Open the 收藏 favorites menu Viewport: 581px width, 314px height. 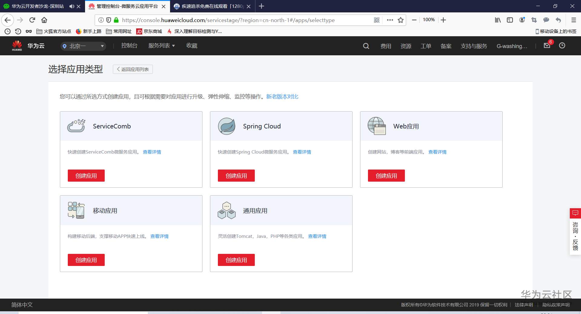pos(192,46)
